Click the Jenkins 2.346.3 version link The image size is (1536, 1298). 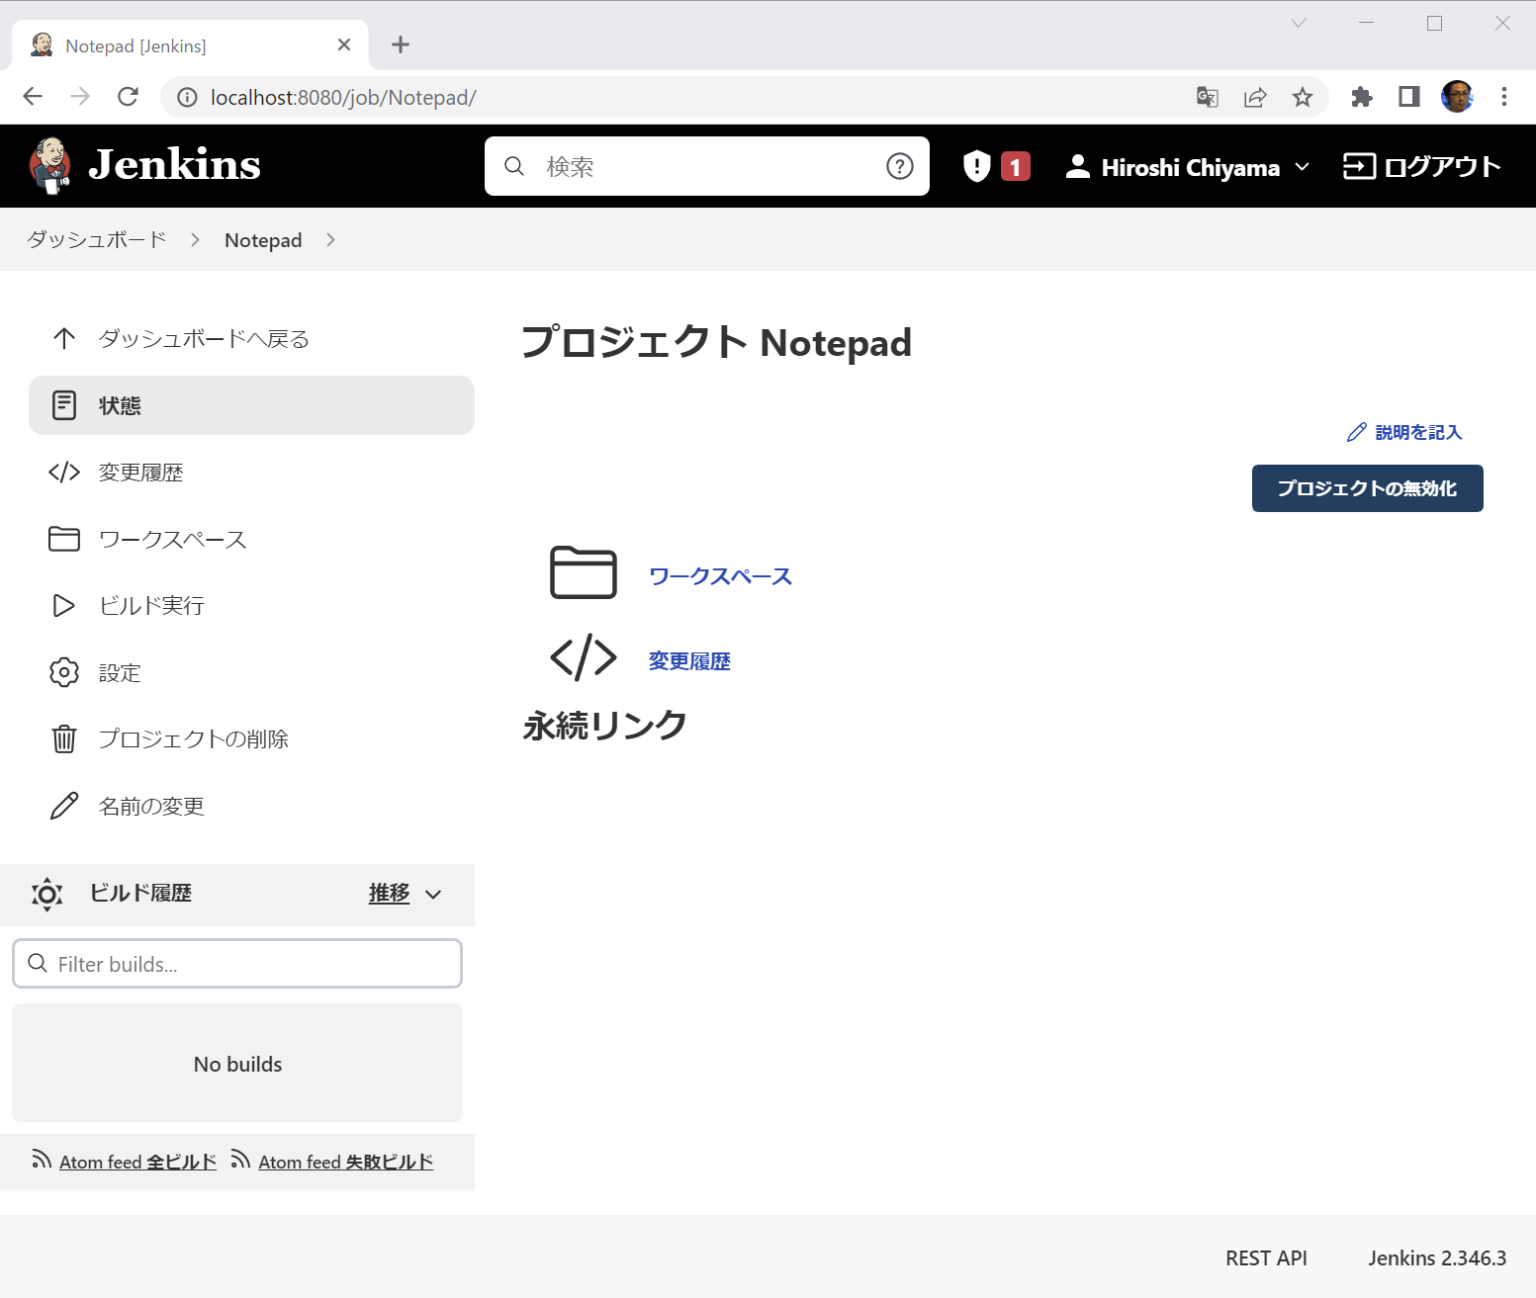[1437, 1257]
